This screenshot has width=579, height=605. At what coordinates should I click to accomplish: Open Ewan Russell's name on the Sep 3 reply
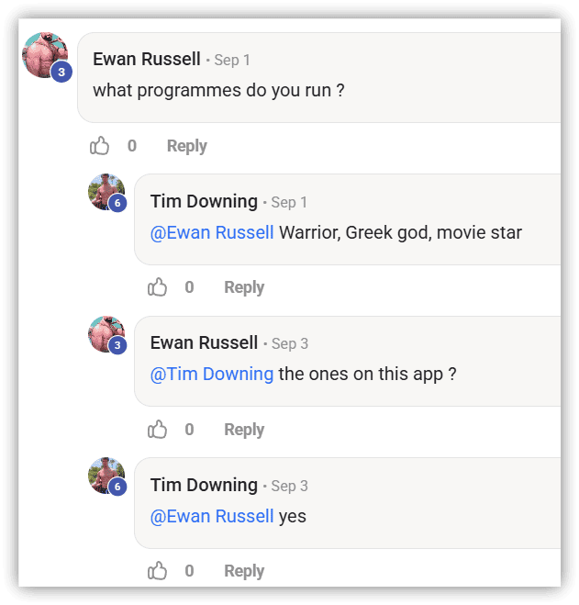204,342
